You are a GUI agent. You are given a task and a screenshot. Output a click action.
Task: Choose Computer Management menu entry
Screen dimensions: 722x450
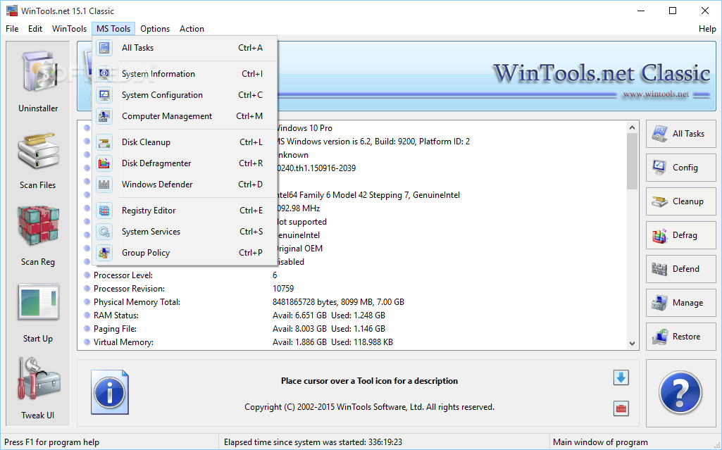[x=185, y=116]
